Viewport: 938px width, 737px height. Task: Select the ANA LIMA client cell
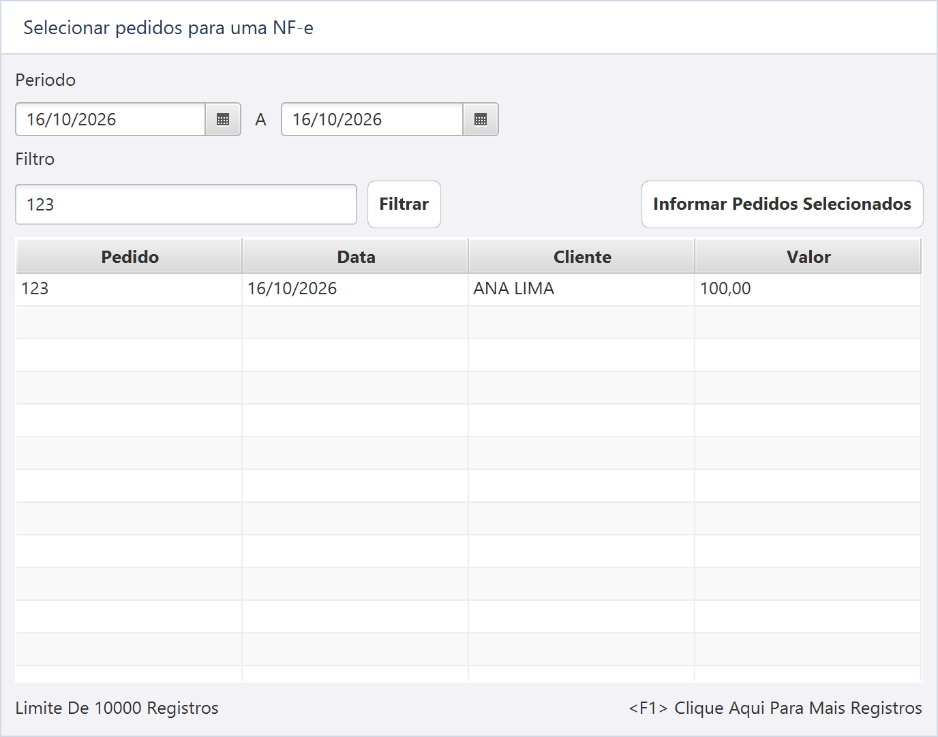click(x=581, y=289)
